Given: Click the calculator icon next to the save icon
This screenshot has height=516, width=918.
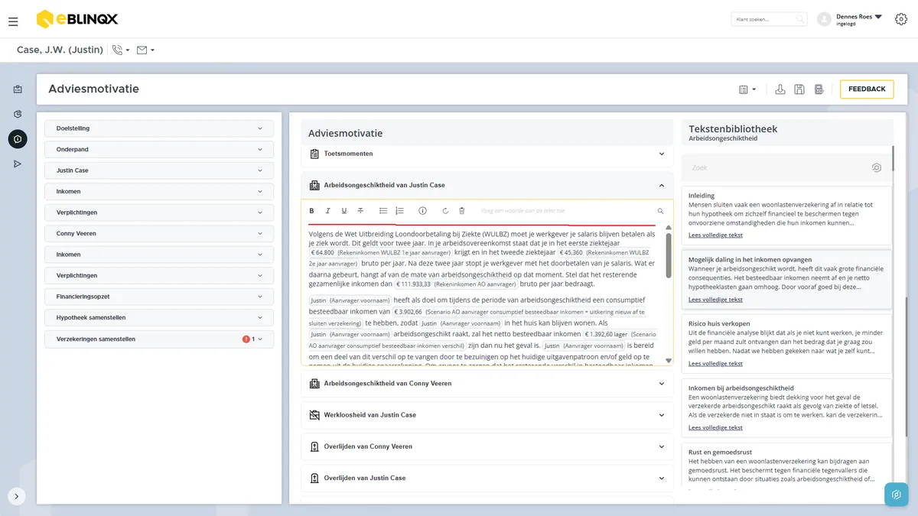Looking at the screenshot, I should tap(819, 89).
